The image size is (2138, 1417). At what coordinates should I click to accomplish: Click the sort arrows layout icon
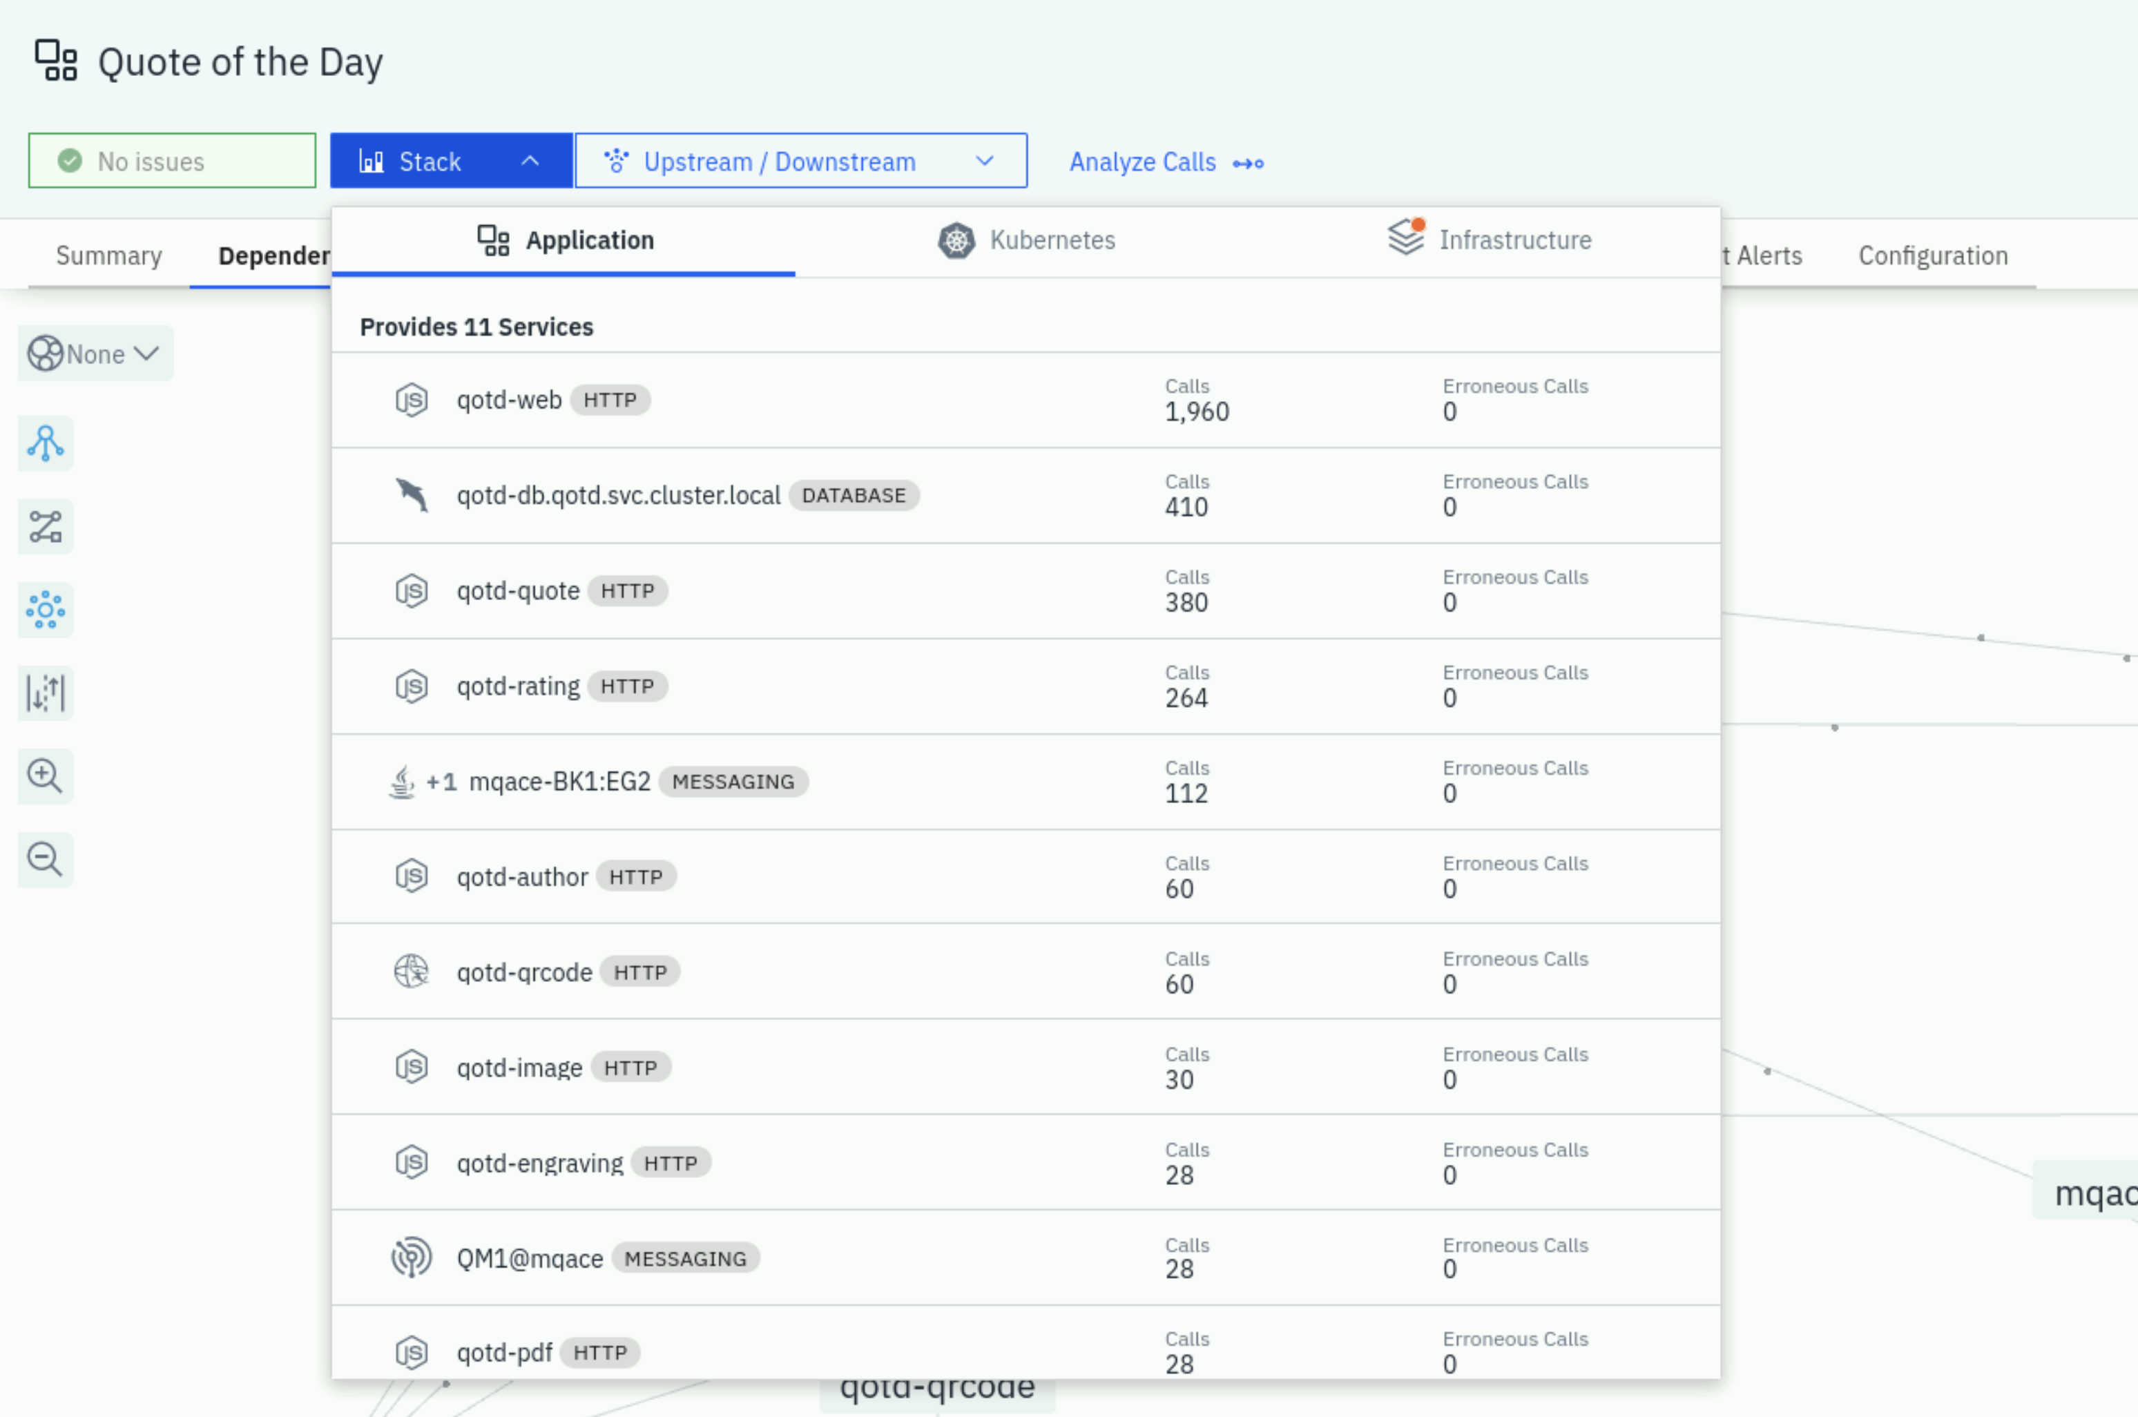tap(45, 693)
